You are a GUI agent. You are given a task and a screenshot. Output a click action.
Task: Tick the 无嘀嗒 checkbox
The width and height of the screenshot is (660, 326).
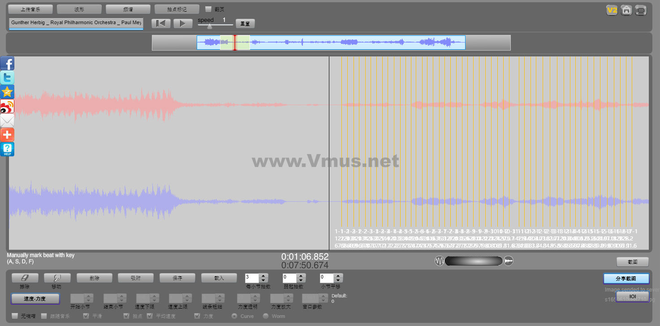pos(15,316)
